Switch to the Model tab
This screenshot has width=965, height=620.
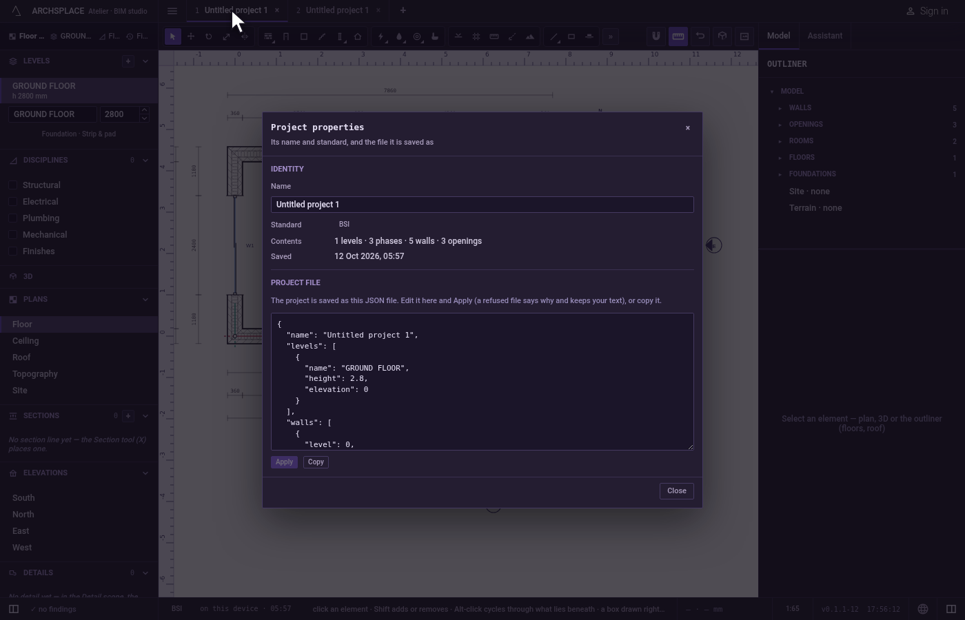778,36
